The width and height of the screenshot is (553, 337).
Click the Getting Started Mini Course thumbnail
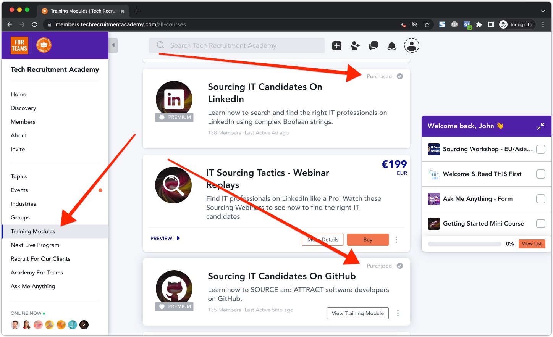[434, 224]
